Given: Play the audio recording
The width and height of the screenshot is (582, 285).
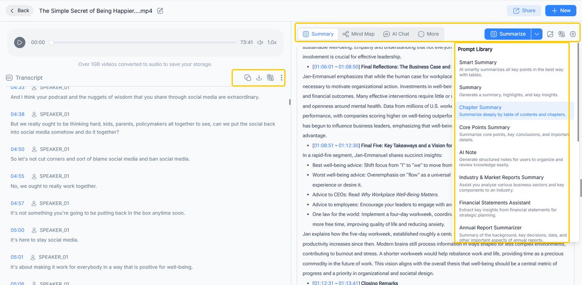Looking at the screenshot, I should 19,42.
